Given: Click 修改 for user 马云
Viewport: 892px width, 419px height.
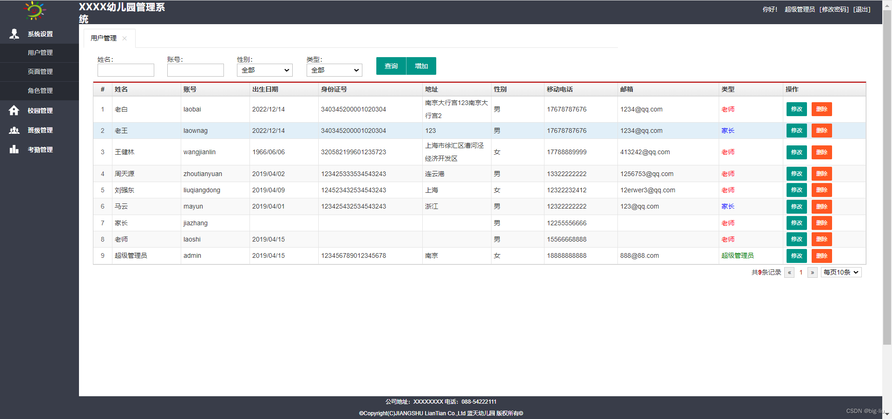Looking at the screenshot, I should click(797, 207).
